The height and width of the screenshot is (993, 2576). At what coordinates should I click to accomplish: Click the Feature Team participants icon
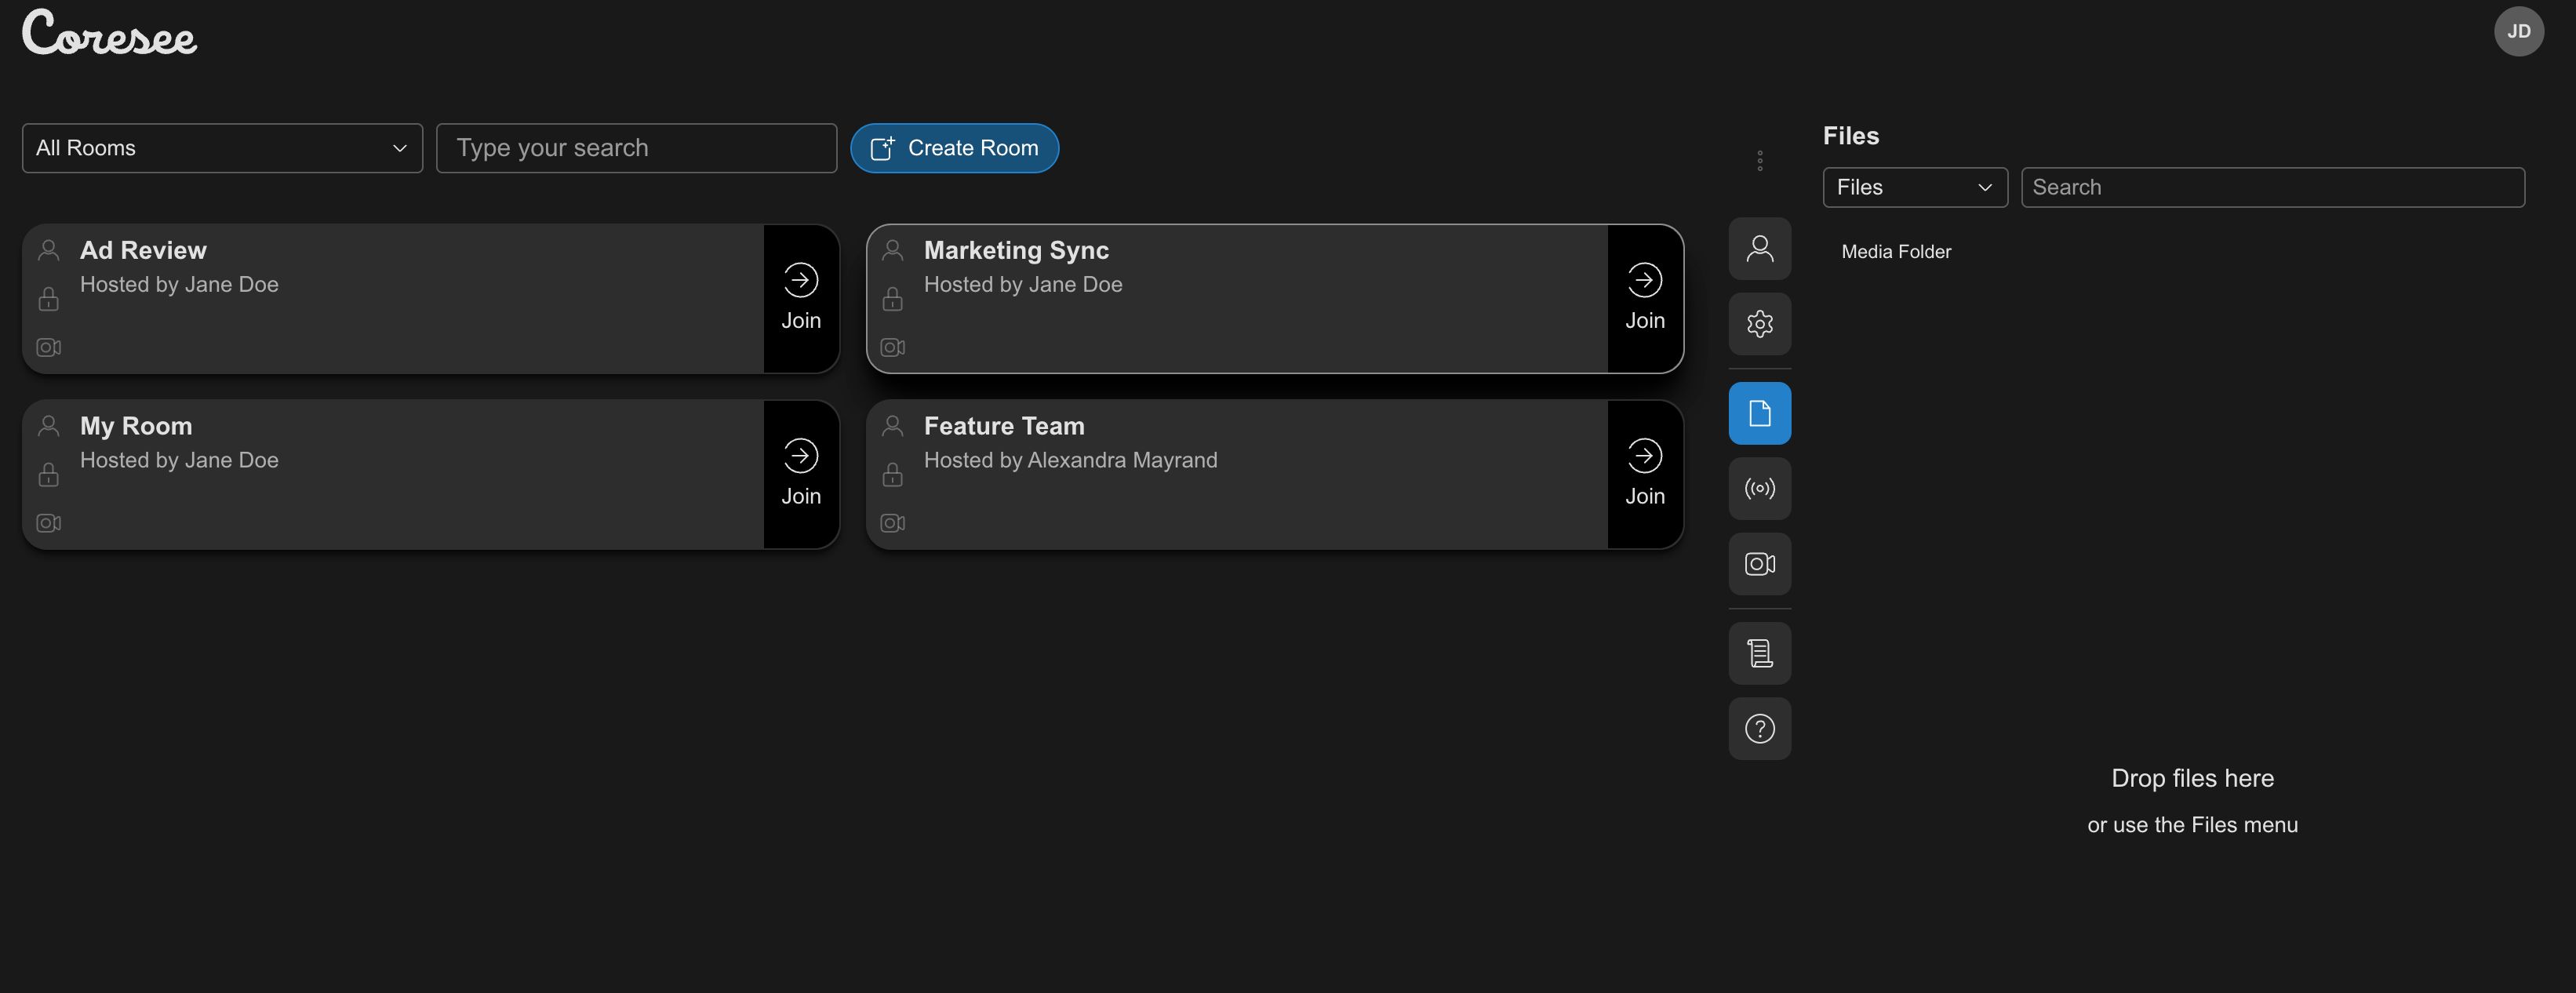(x=893, y=426)
